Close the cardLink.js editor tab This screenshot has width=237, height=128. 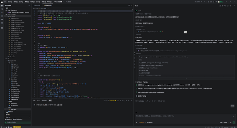(52, 5)
